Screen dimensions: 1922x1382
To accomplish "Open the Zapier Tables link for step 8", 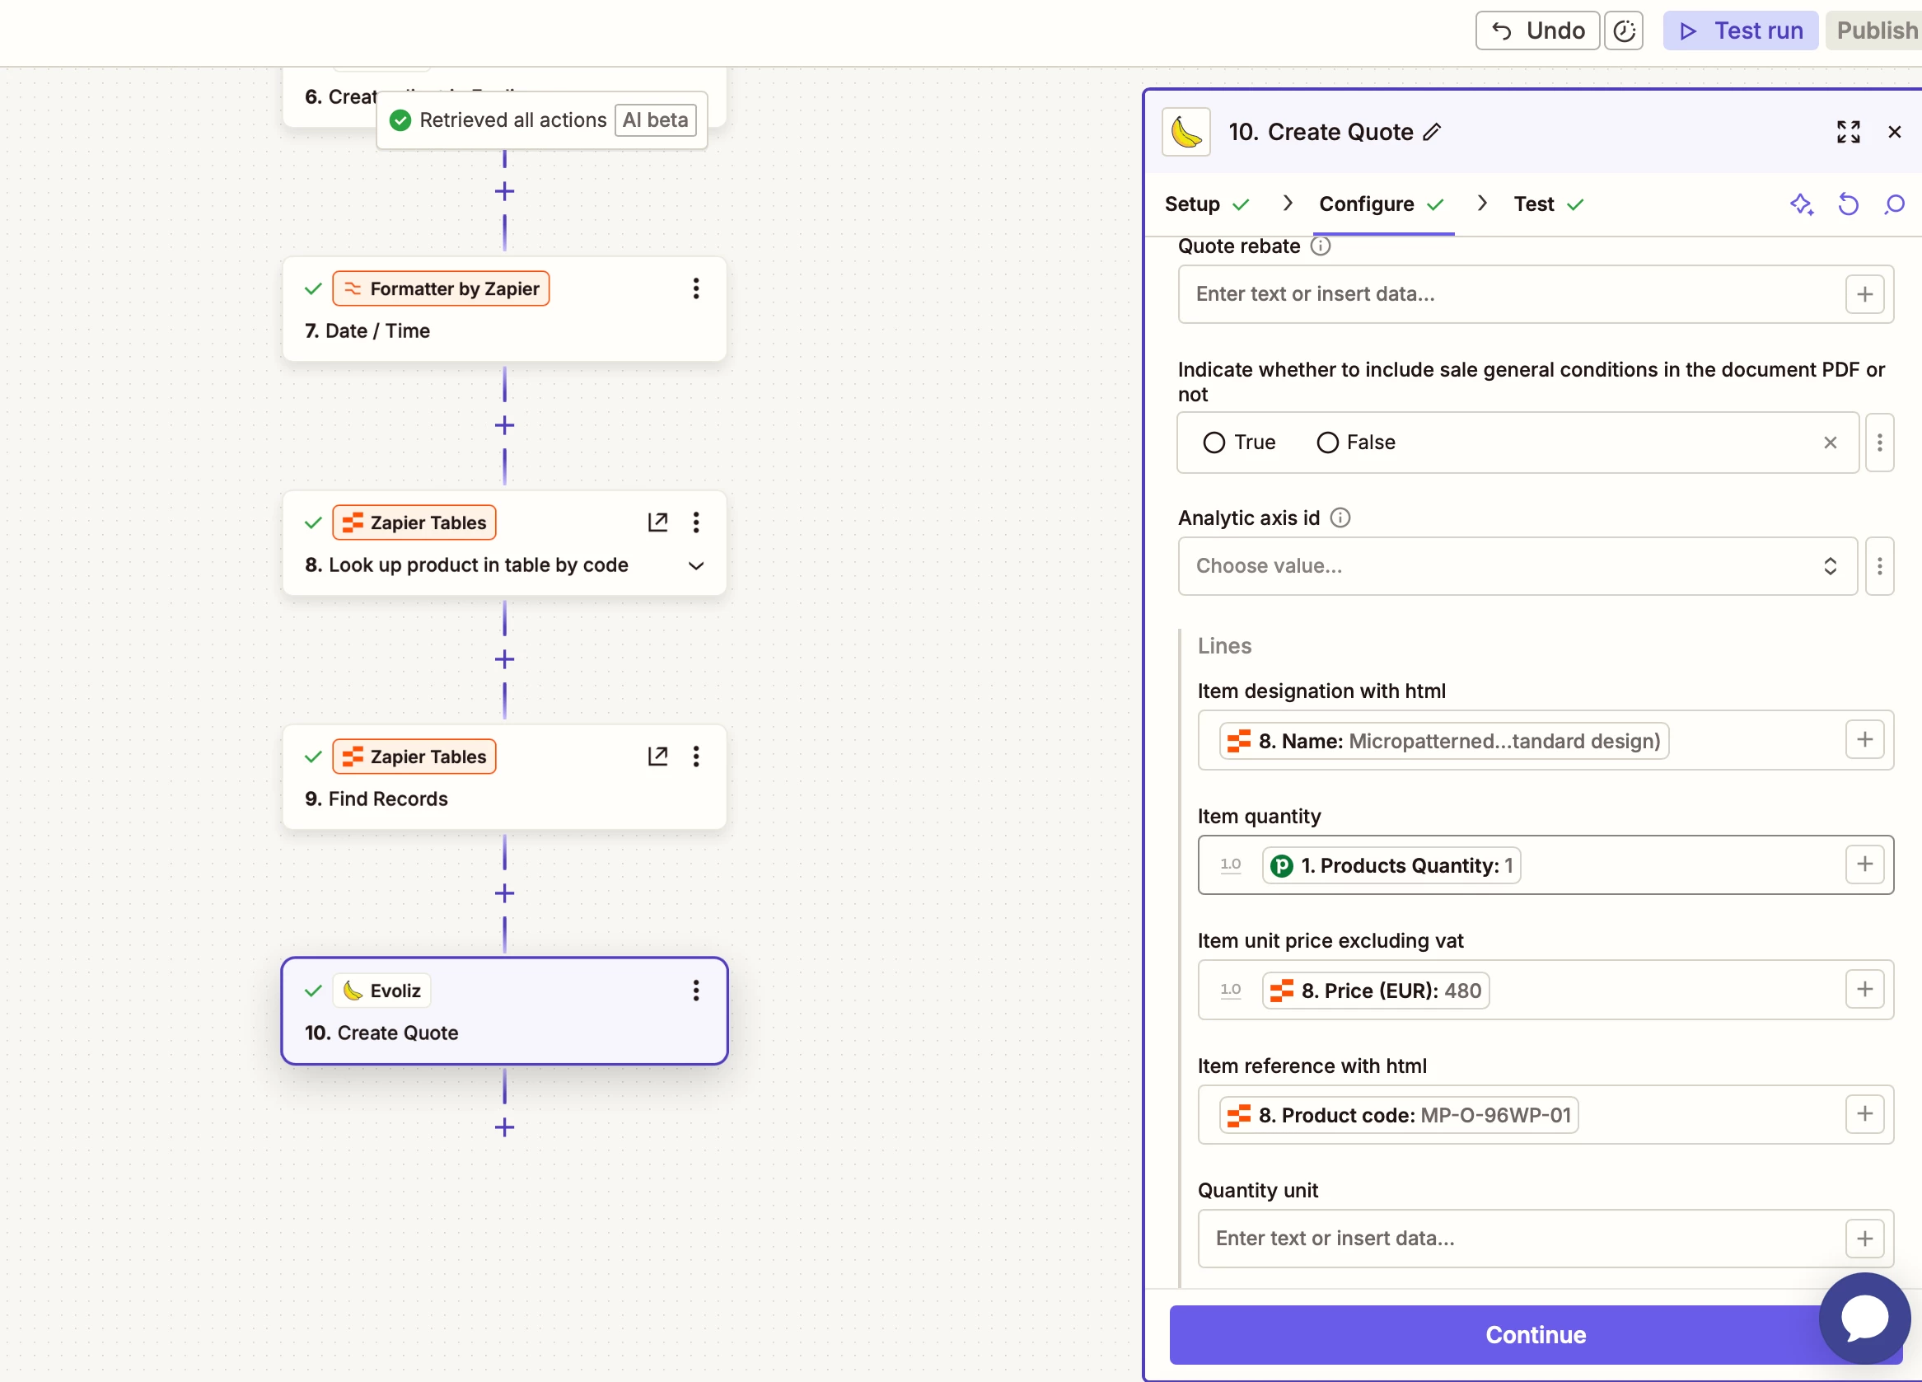I will (x=657, y=522).
